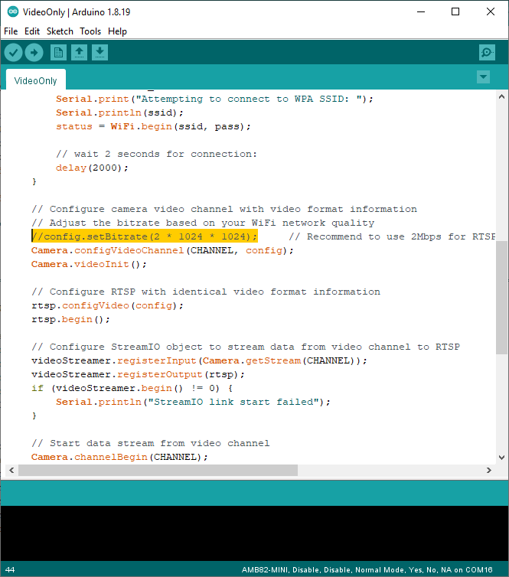509x577 pixels.
Task: Click the Upload sketch arrow icon
Action: (34, 52)
